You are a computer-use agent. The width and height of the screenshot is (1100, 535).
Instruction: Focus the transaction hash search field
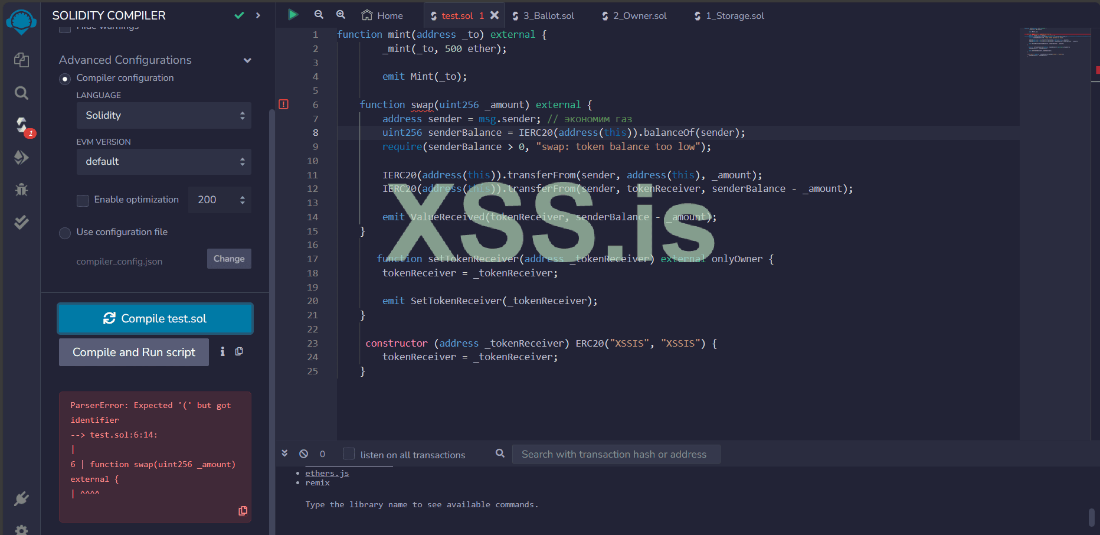tap(616, 454)
